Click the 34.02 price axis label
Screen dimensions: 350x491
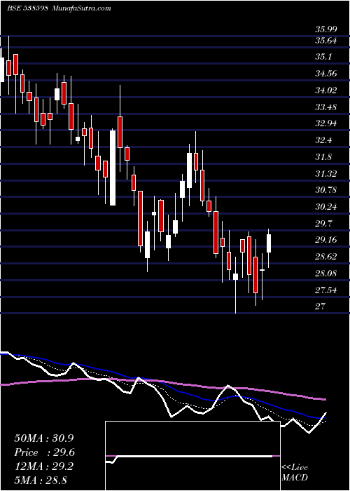click(x=326, y=90)
